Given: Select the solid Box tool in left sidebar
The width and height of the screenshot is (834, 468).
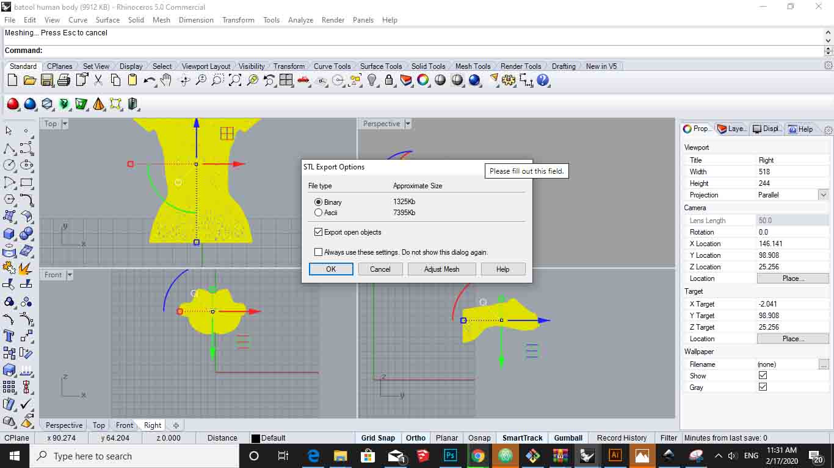Looking at the screenshot, I should pyautogui.click(x=9, y=233).
